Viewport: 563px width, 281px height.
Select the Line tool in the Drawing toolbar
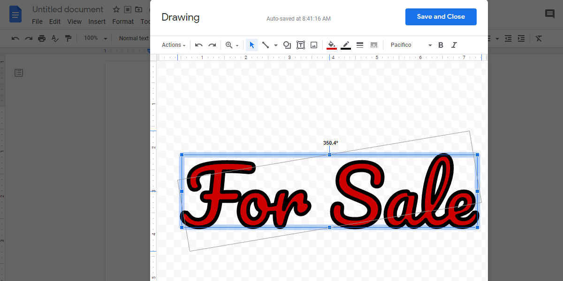[265, 44]
